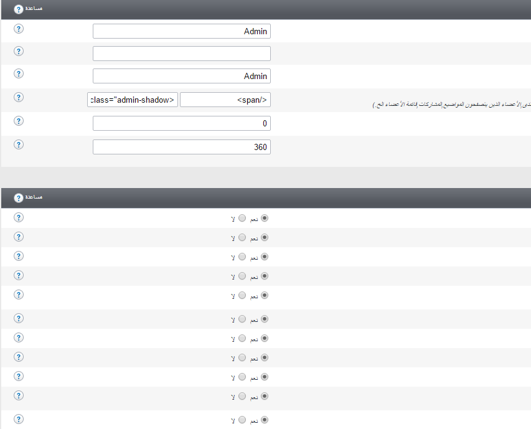Open help for the Admin field below the empty field
531x429 pixels.
click(19, 73)
